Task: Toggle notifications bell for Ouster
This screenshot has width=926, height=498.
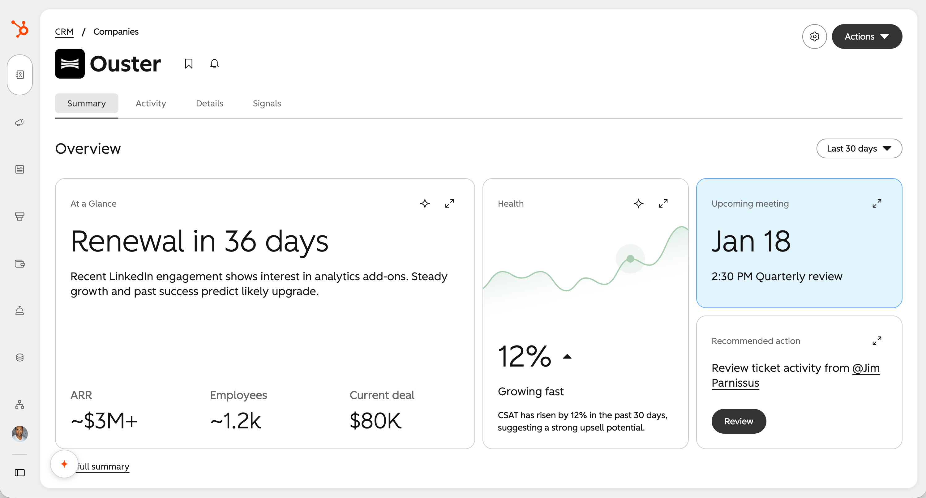Action: (x=215, y=64)
